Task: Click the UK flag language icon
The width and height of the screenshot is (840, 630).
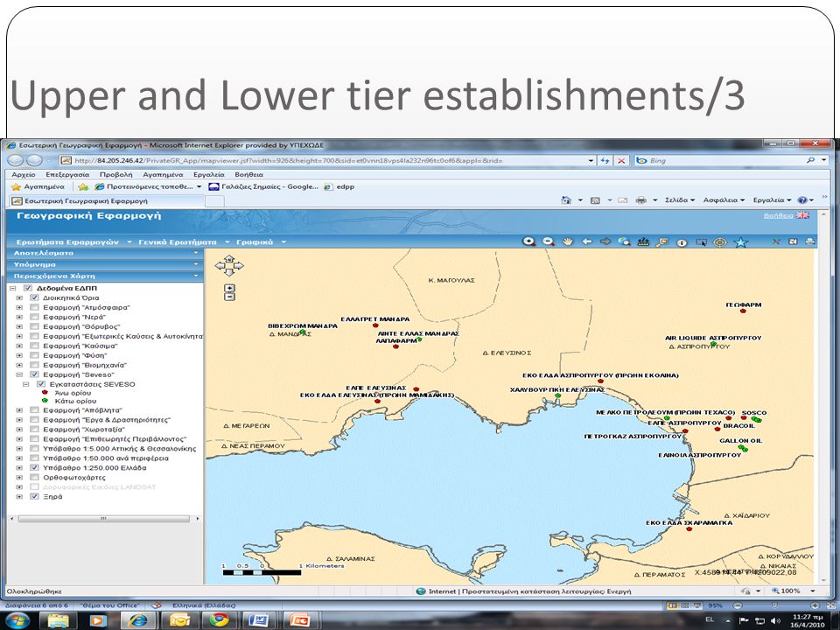Action: pos(802,215)
